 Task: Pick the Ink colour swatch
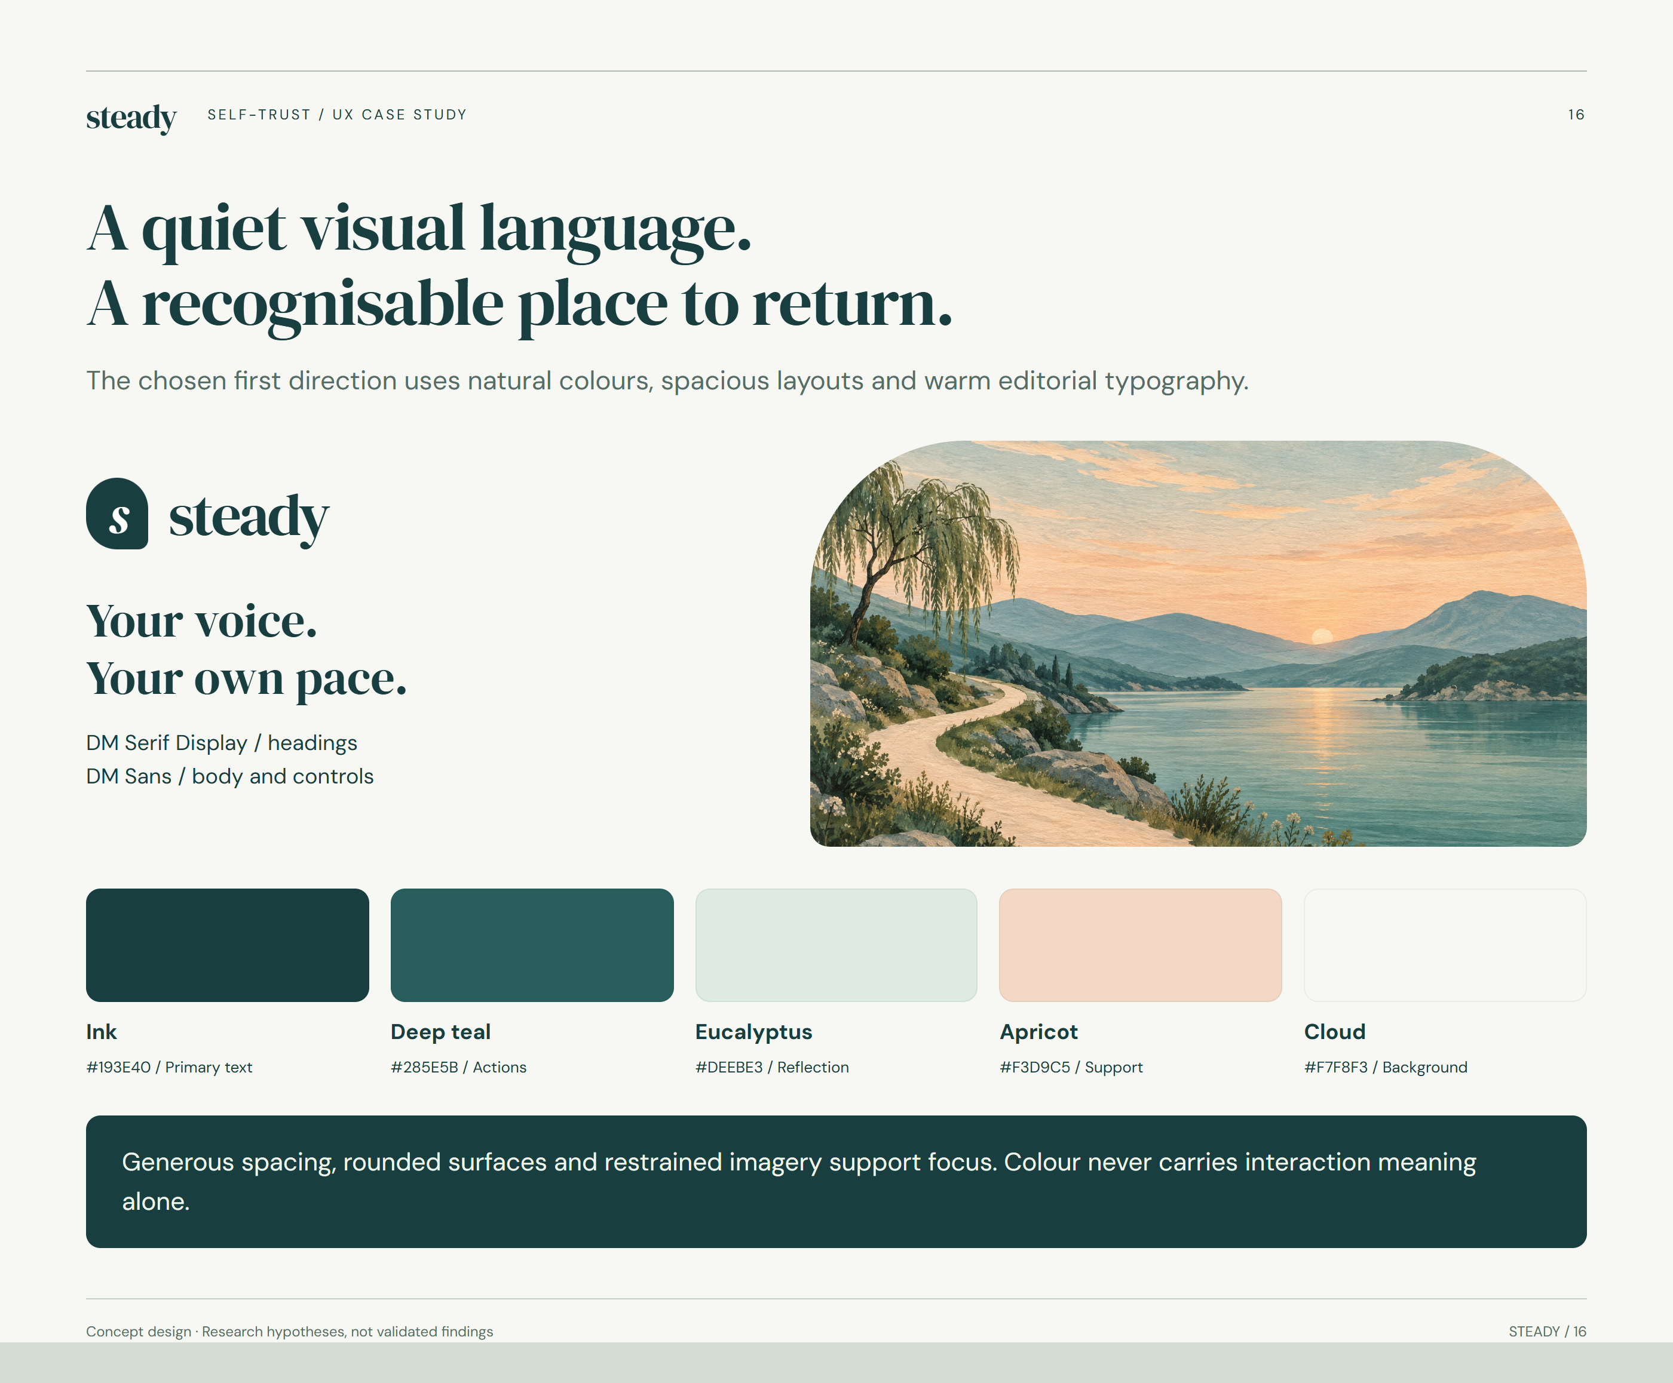pos(228,945)
